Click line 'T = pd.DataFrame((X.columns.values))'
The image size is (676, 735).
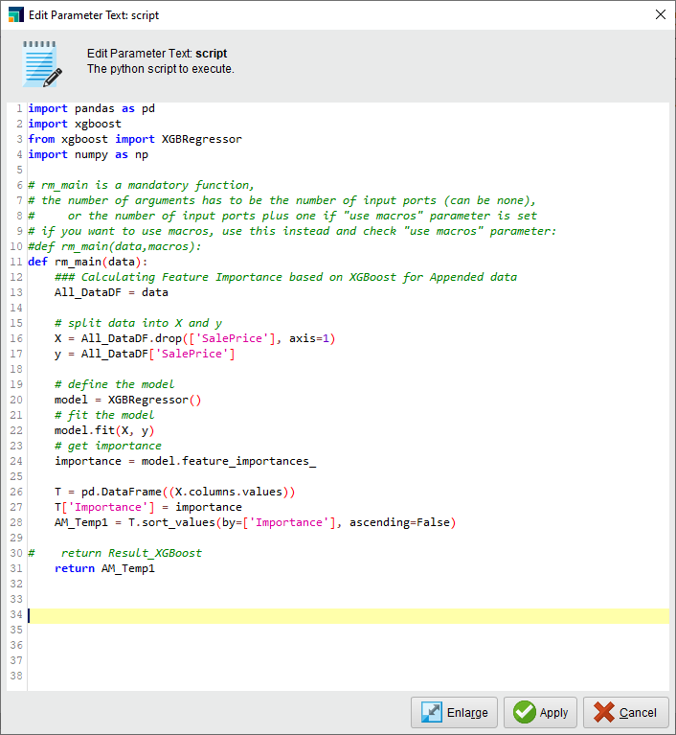point(174,492)
